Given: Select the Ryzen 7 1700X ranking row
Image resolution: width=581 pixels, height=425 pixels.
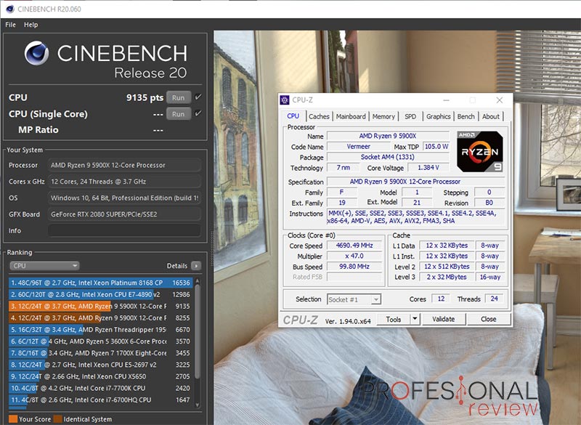Looking at the screenshot, I should point(100,353).
